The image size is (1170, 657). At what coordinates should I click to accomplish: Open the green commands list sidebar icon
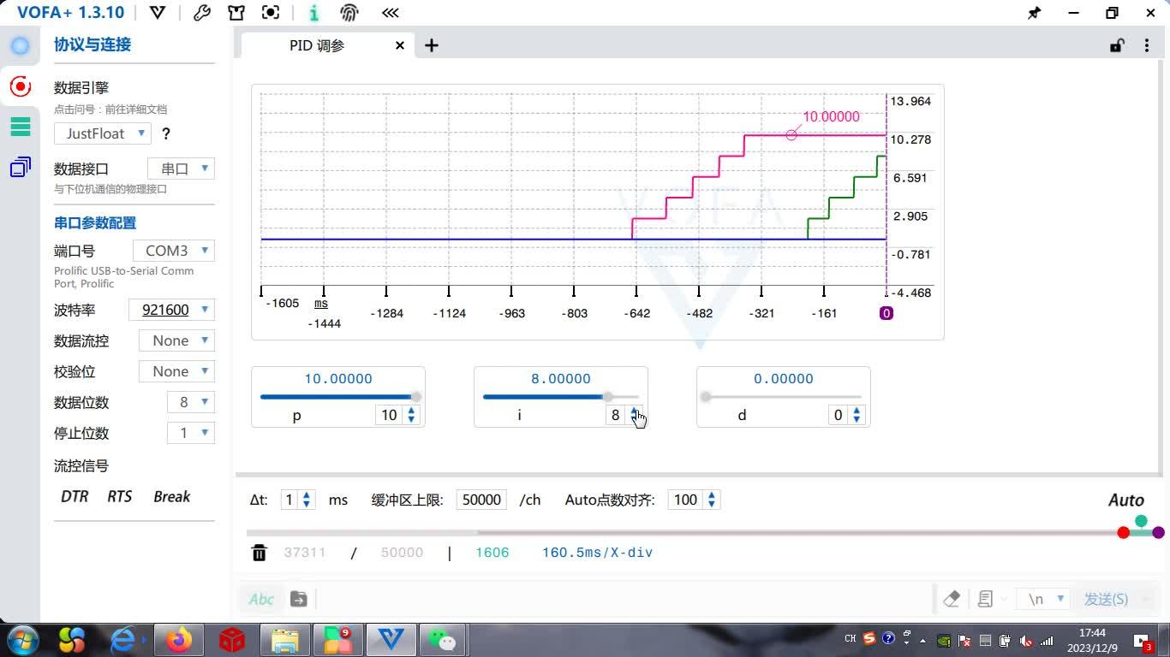(20, 127)
